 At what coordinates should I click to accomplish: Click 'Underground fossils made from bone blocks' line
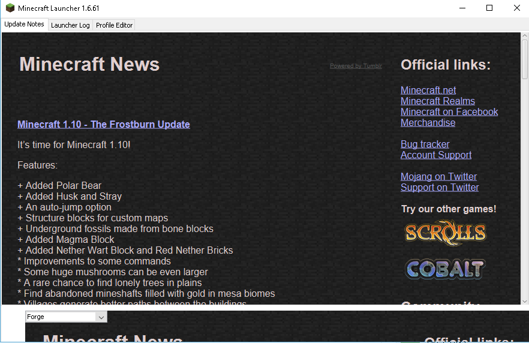click(x=115, y=228)
